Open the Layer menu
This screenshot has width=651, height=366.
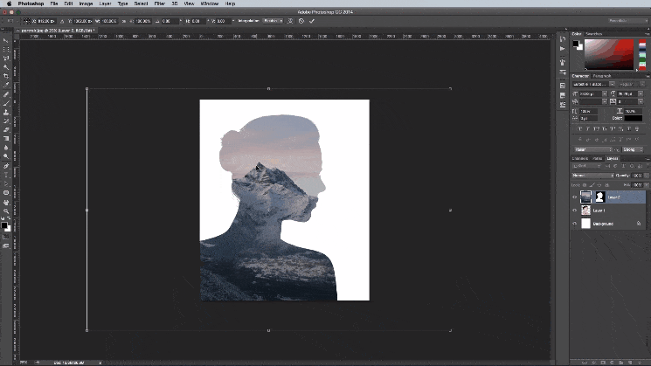(104, 3)
